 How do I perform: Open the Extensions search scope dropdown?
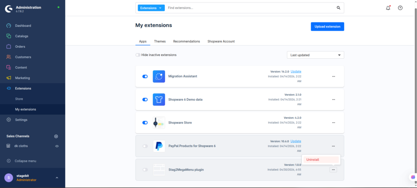(x=151, y=8)
